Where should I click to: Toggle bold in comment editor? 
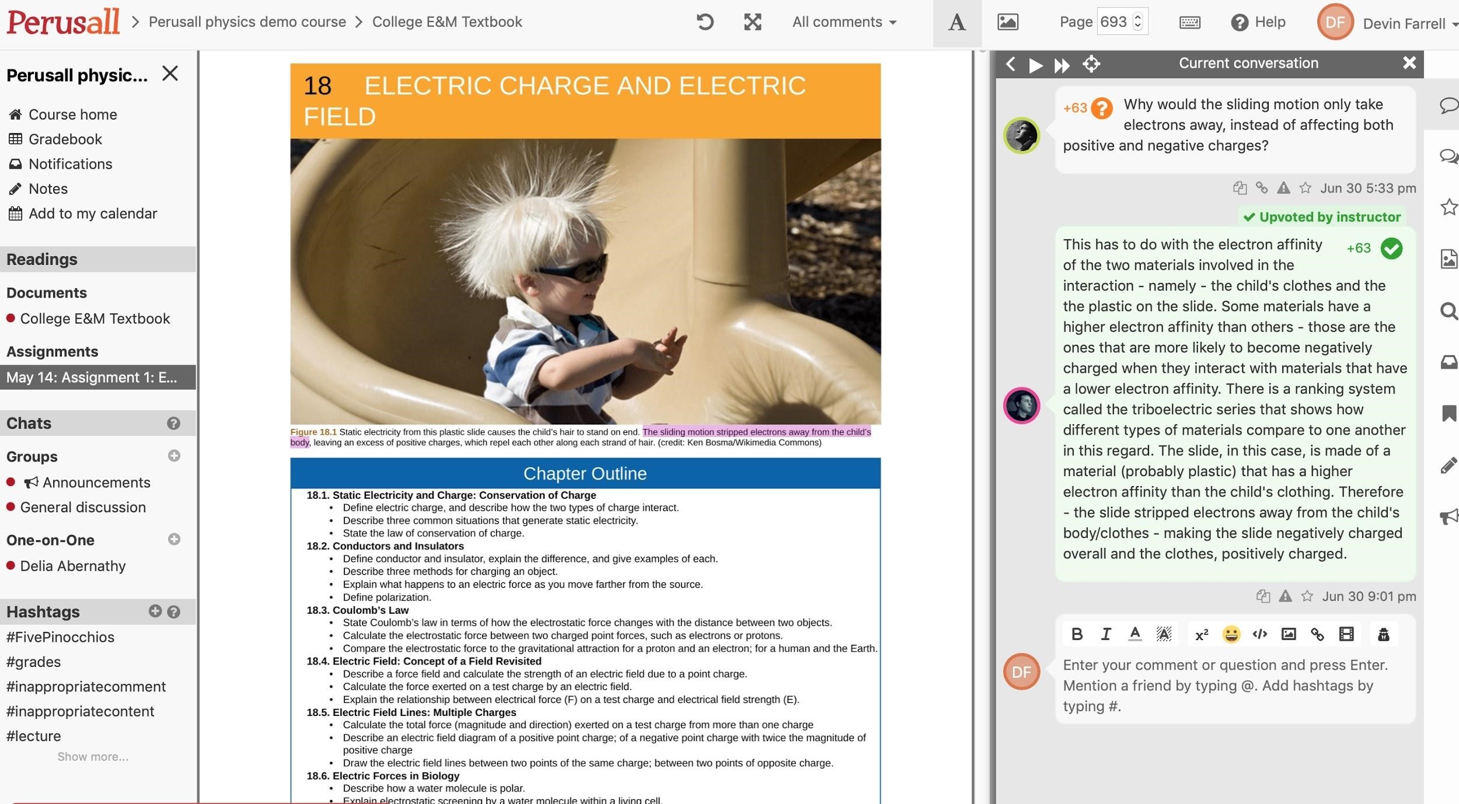pyautogui.click(x=1077, y=634)
